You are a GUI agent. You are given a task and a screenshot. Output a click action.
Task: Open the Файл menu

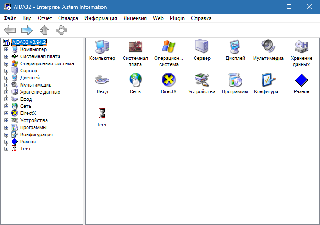pos(10,18)
